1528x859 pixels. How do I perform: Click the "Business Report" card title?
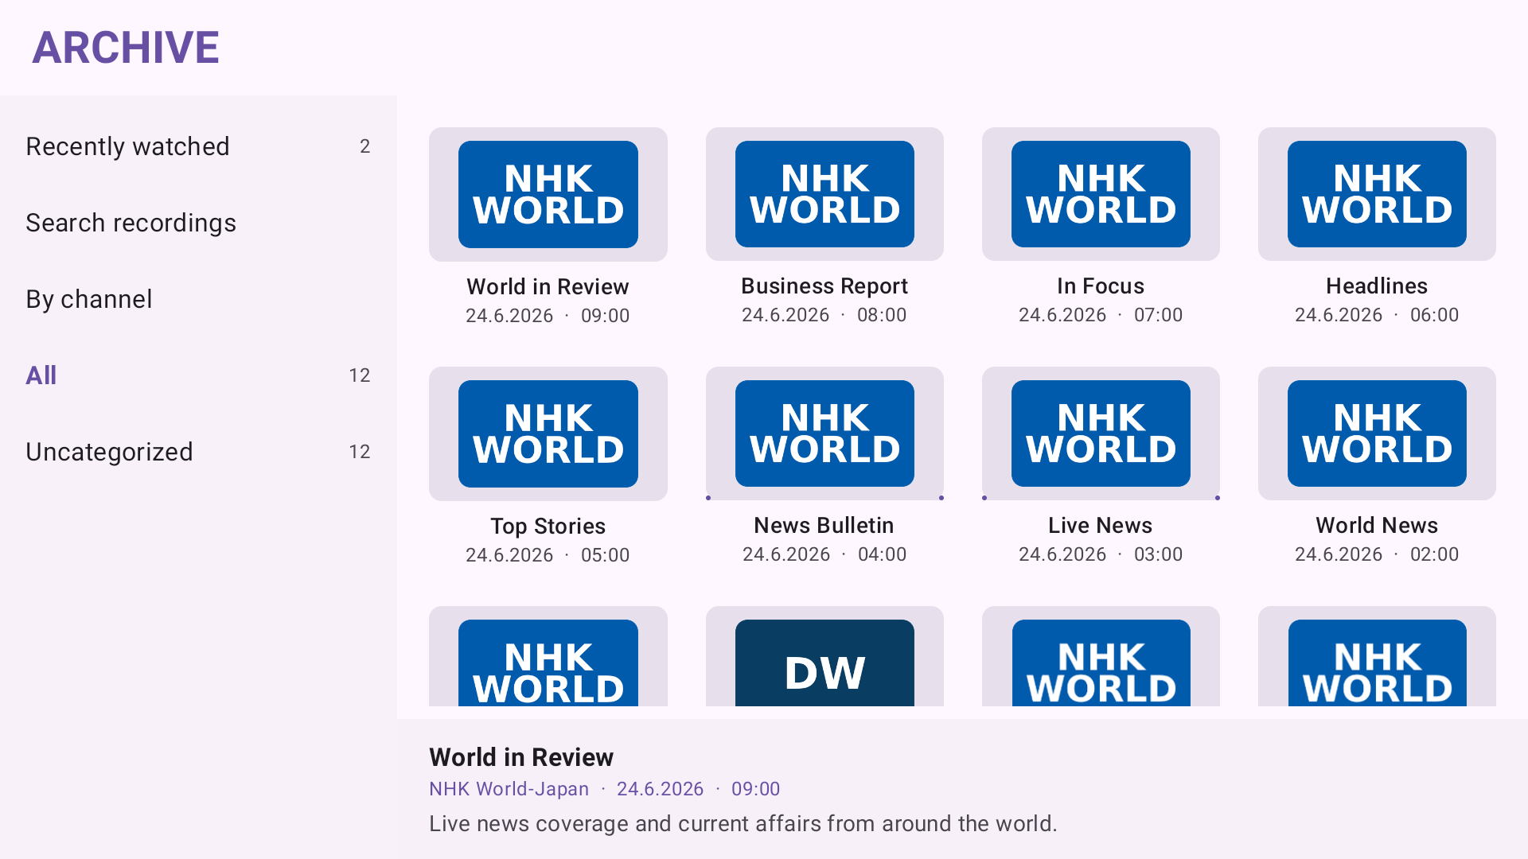click(824, 286)
